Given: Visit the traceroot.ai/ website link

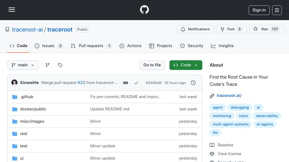Looking at the screenshot, I should 229,95.
